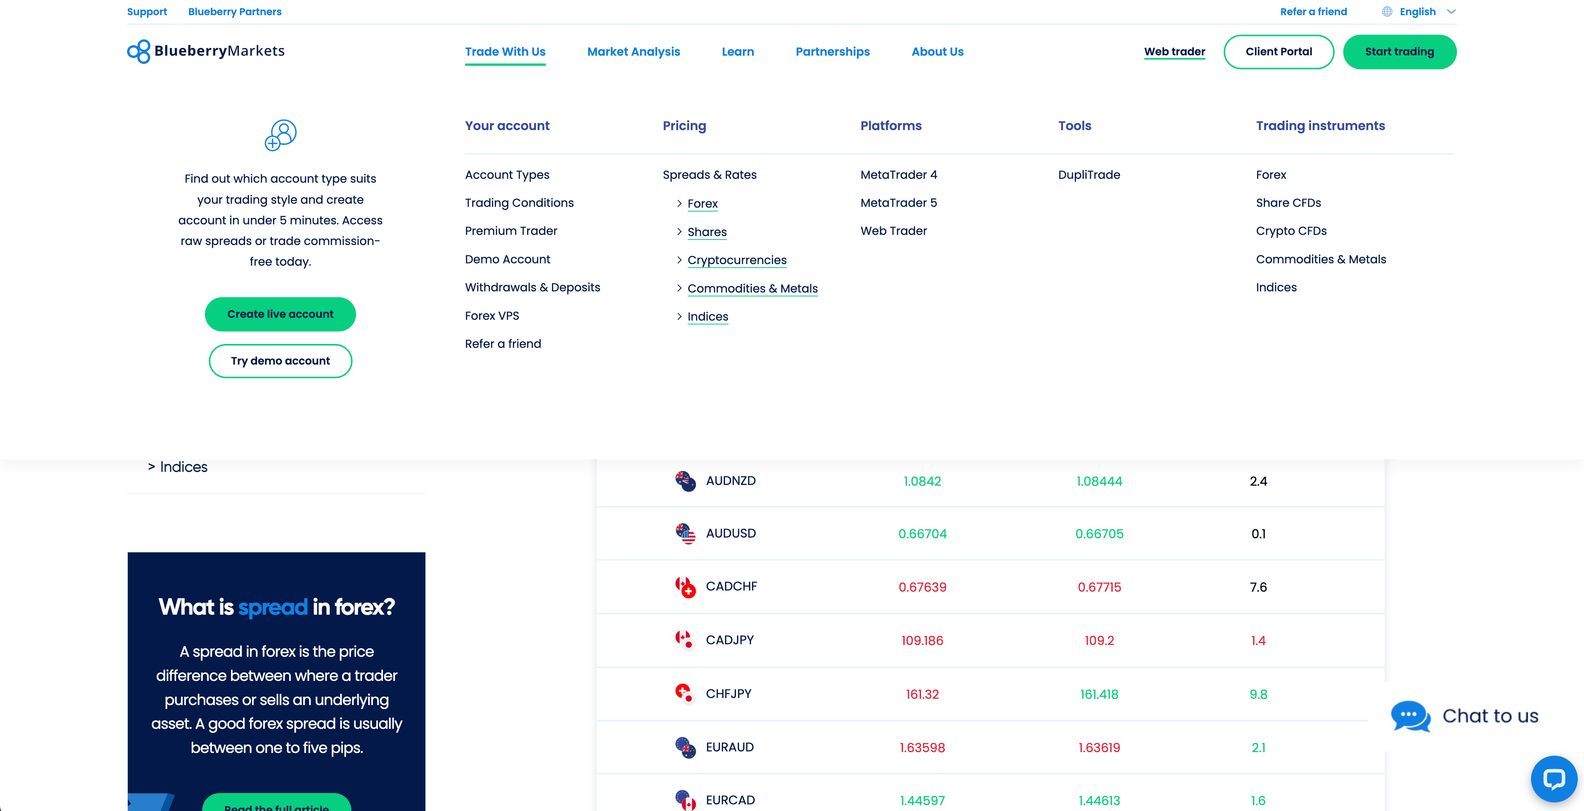Select Commodities & Metals under Pricing
Image resolution: width=1584 pixels, height=811 pixels.
[752, 288]
